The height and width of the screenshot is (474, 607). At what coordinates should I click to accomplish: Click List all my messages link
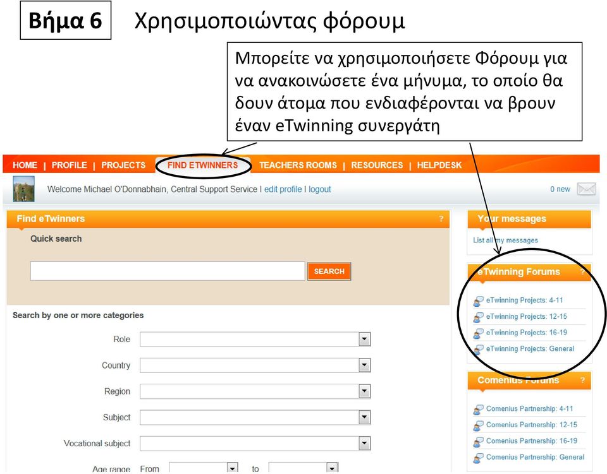click(x=506, y=240)
